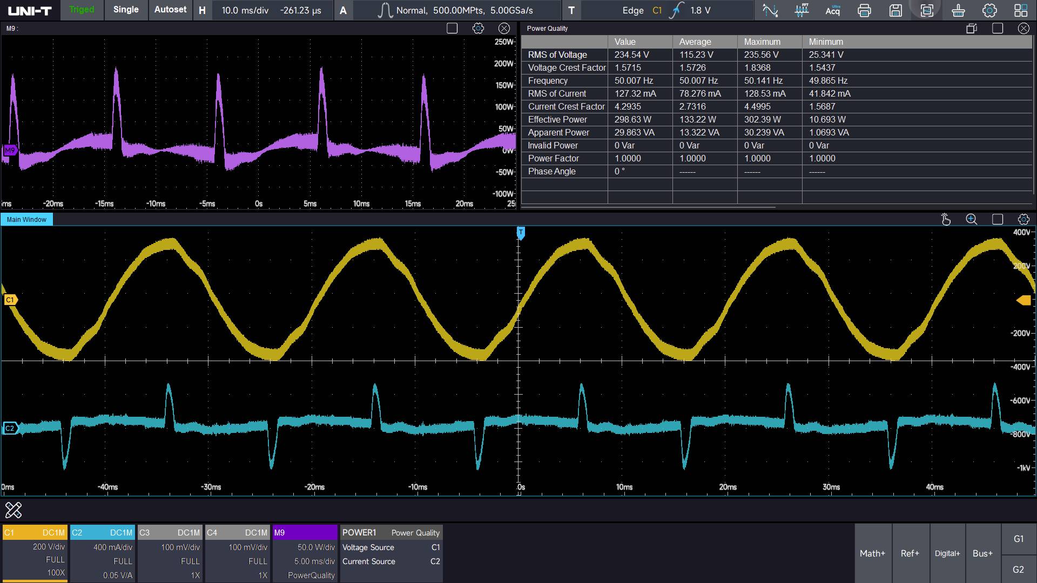Toggle Single trigger mode
The image size is (1037, 583).
click(x=125, y=9)
